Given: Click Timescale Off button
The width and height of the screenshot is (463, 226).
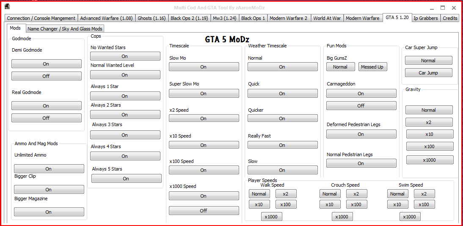Looking at the screenshot, I should click(x=204, y=211).
